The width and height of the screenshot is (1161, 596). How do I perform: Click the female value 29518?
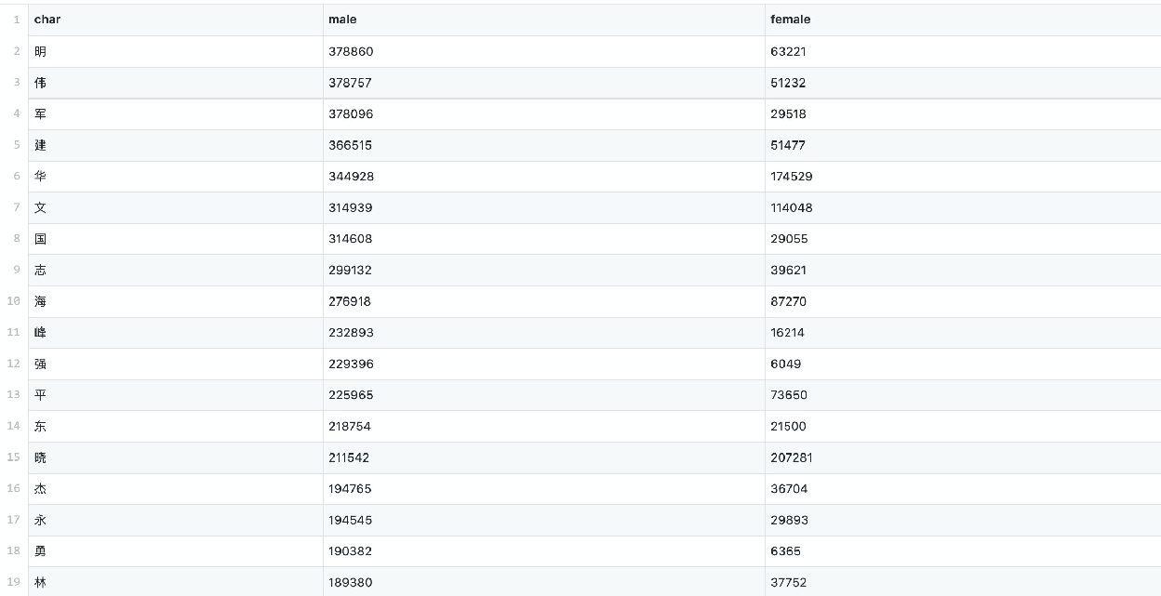(x=788, y=114)
